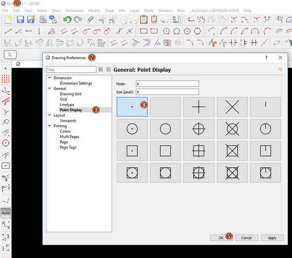Open the Help menu
The width and height of the screenshot is (292, 258).
click(247, 11)
